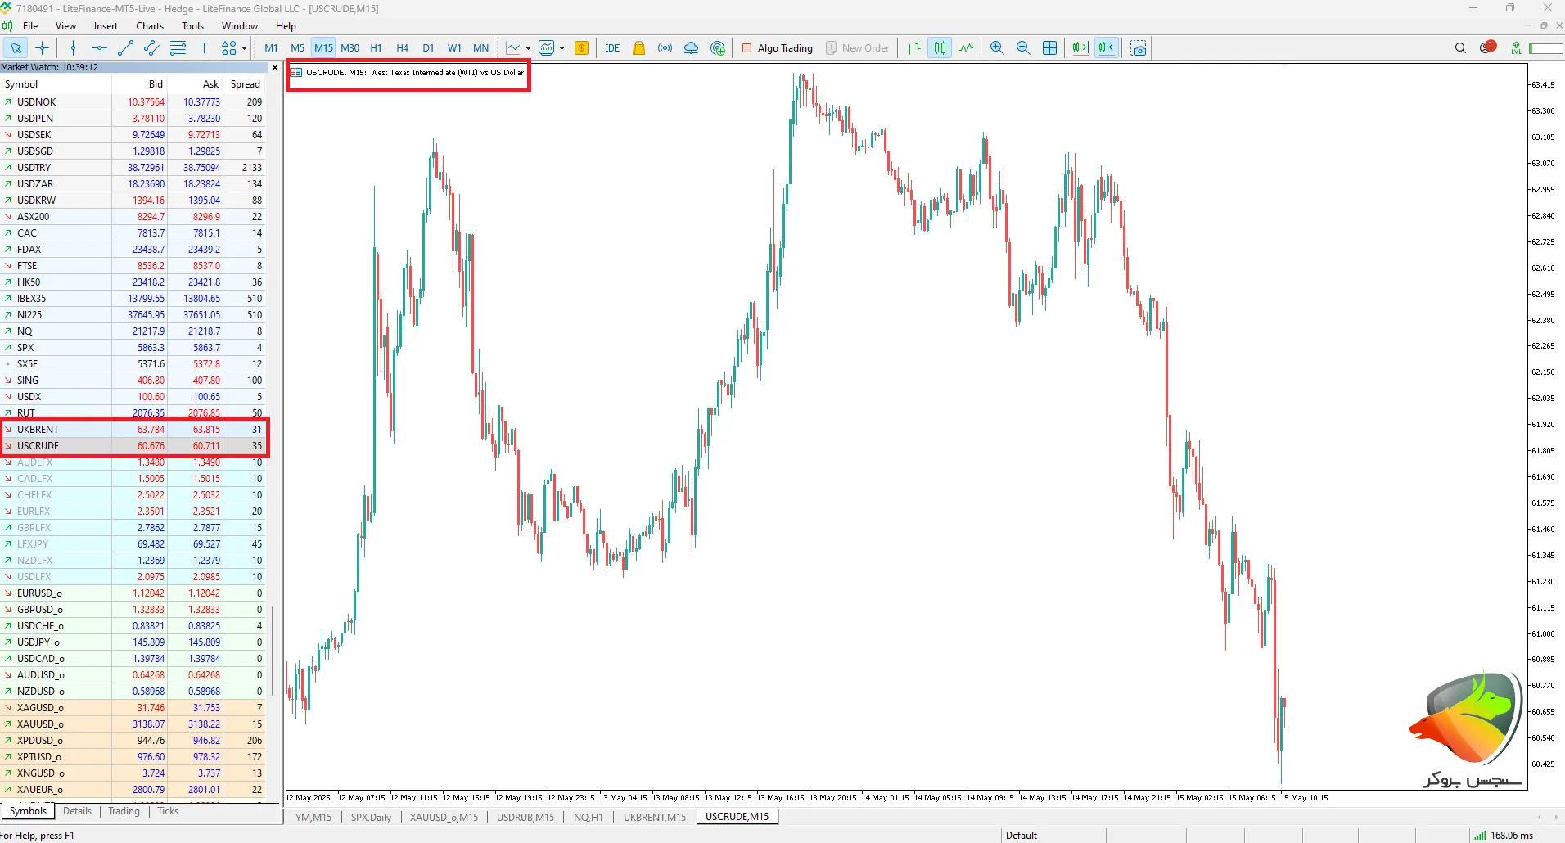Switch to the UKBRENT,M15 chart tab
Screen dimensions: 1565x843
(x=654, y=817)
